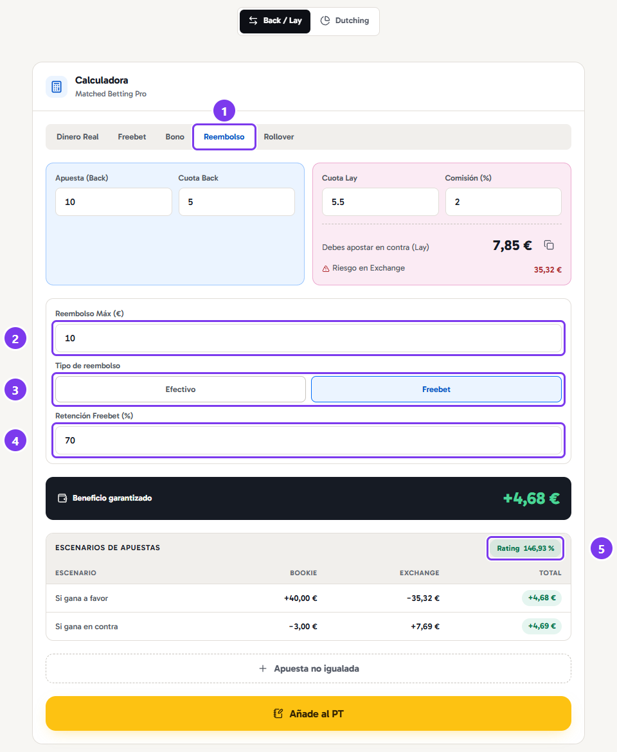Select the Bono tab
Image resolution: width=617 pixels, height=752 pixels.
click(x=175, y=137)
